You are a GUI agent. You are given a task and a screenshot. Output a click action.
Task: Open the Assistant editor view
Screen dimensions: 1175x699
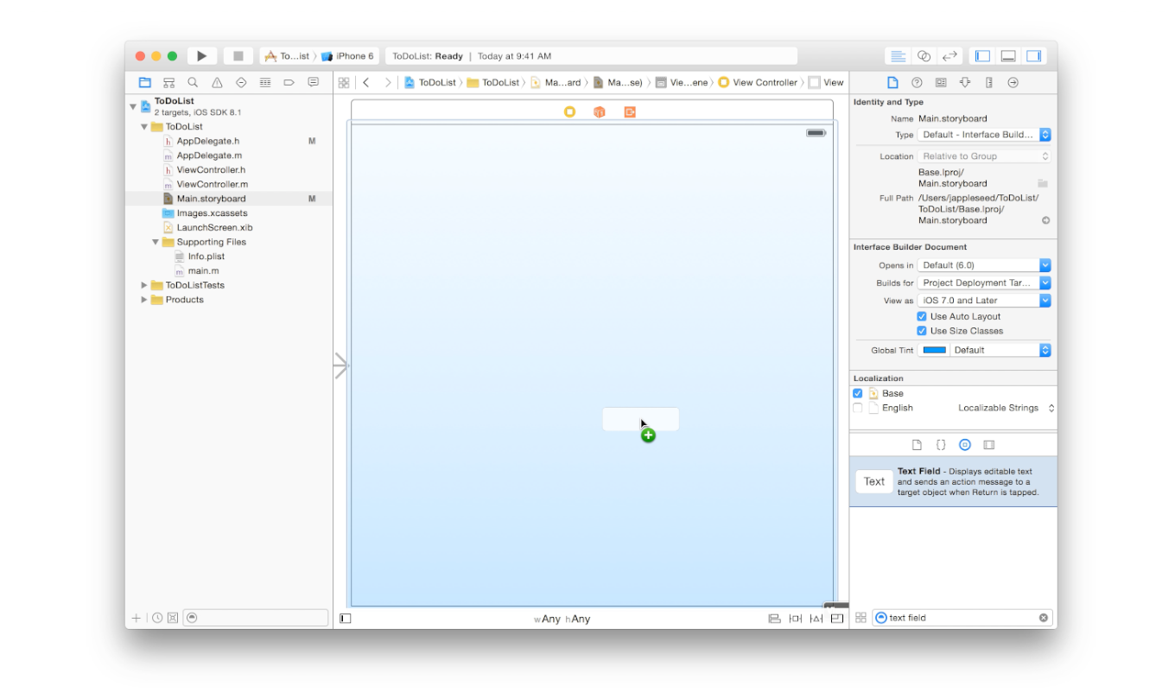click(924, 56)
